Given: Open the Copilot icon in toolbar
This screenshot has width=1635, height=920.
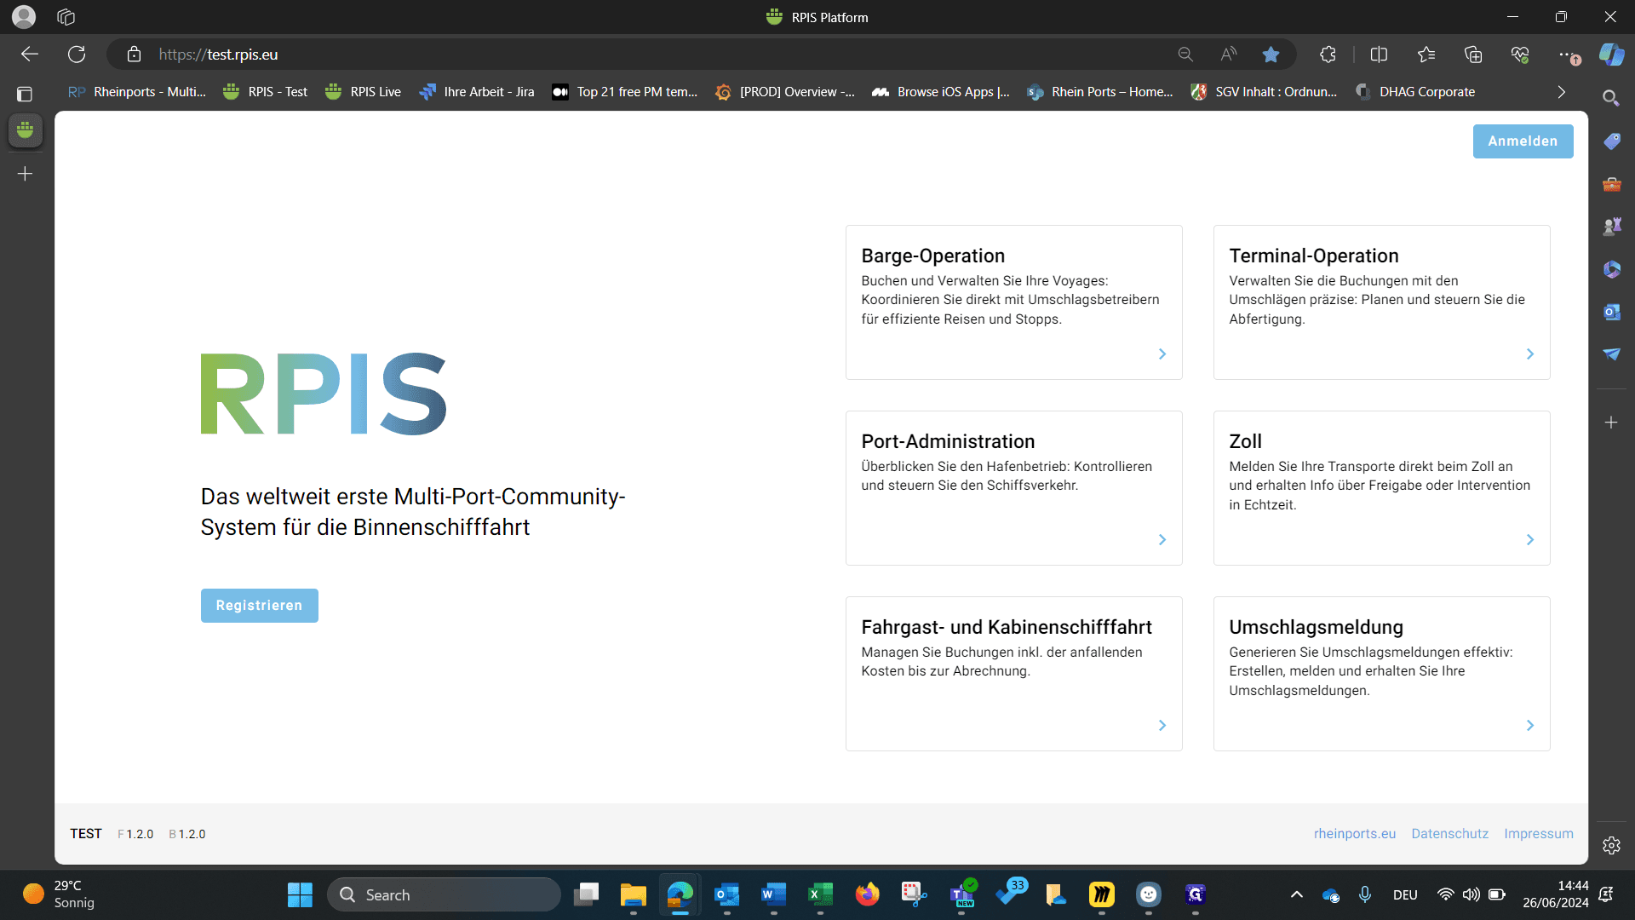Looking at the screenshot, I should click(x=1611, y=55).
